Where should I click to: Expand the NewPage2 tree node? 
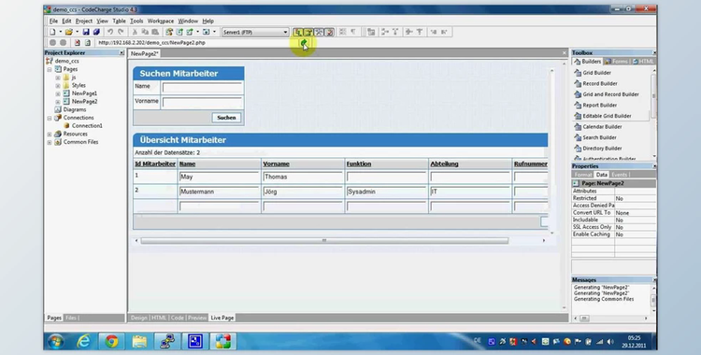[58, 102]
